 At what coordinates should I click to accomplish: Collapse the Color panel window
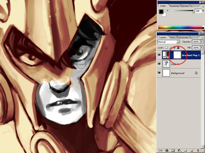201,2
